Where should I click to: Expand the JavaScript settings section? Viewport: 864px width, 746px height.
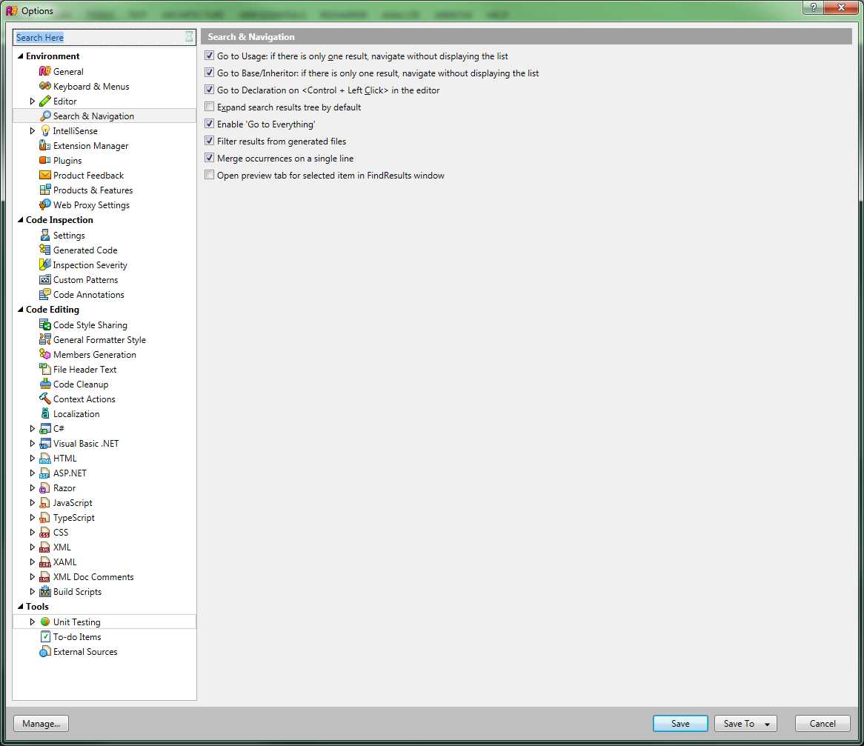tap(32, 502)
